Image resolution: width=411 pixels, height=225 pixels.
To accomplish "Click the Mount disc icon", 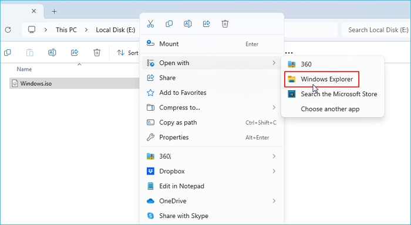I will pos(150,43).
